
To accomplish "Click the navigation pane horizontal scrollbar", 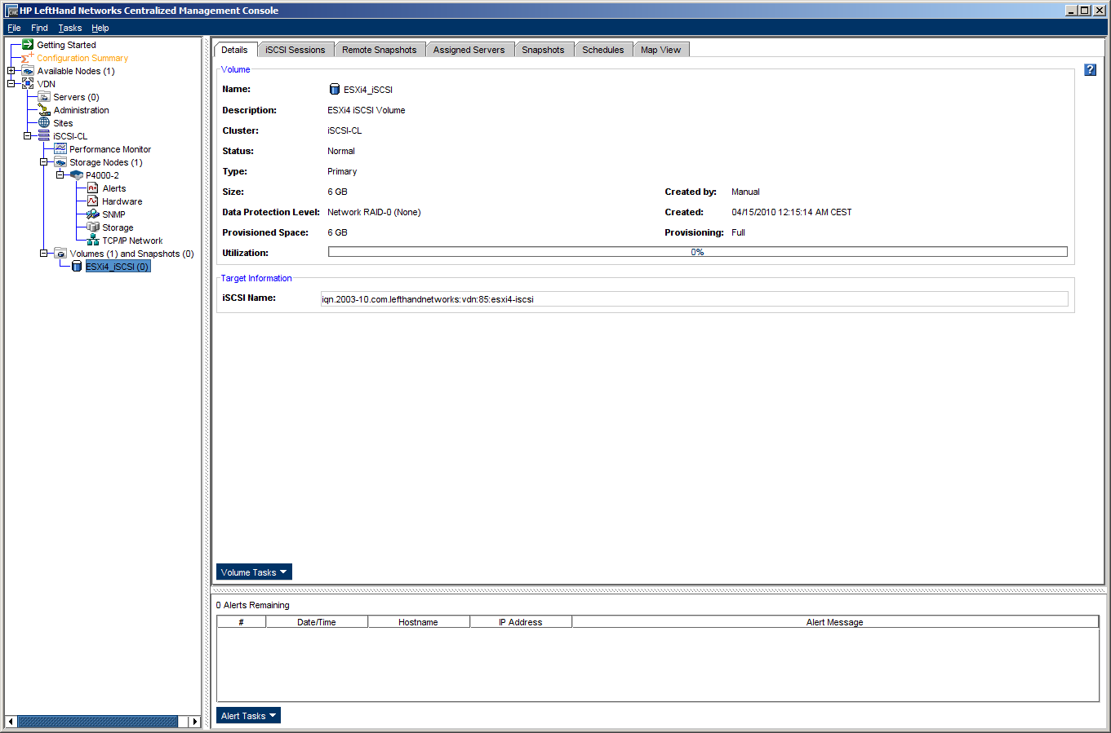I will coord(98,722).
